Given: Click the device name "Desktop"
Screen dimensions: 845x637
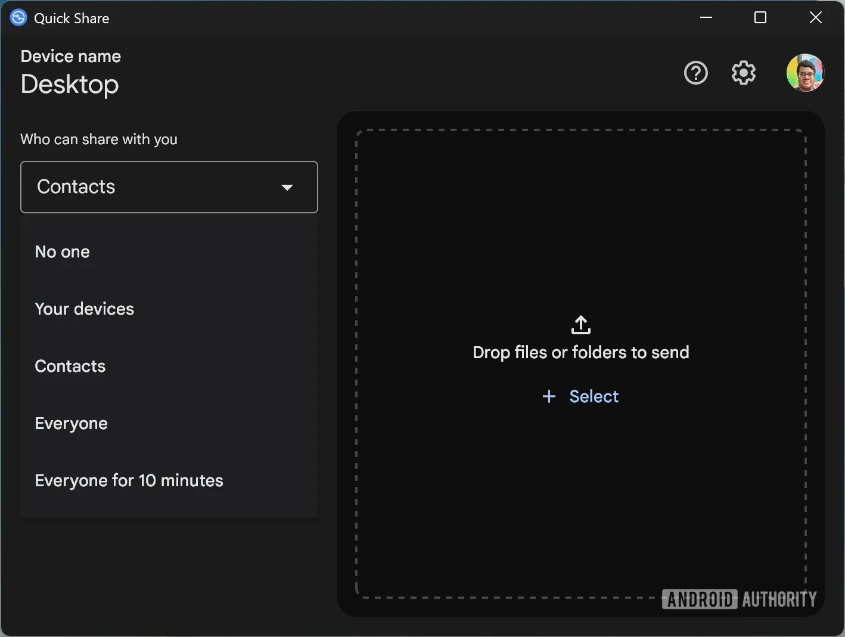Looking at the screenshot, I should [70, 85].
